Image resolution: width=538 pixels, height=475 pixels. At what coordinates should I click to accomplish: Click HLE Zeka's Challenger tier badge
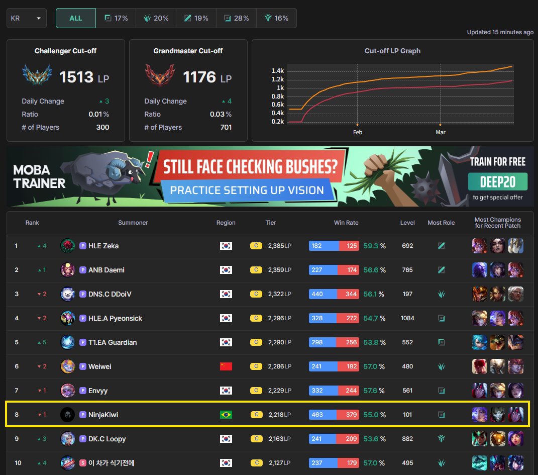tap(256, 246)
